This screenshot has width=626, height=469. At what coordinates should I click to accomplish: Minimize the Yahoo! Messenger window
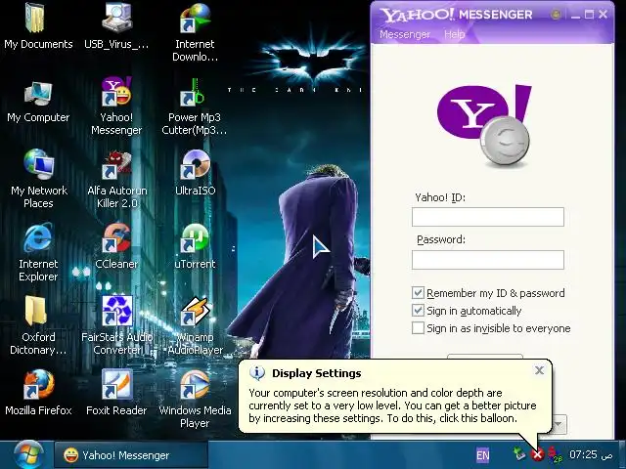point(575,16)
